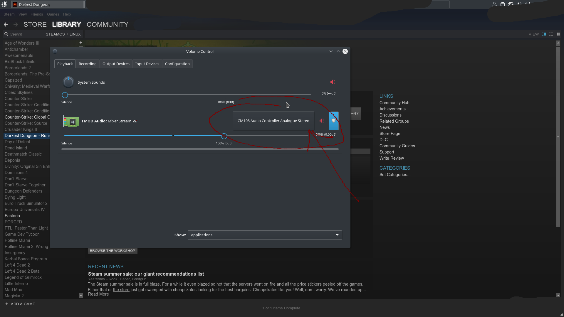
Task: Adjust the FMOD Audio volume slider handle
Action: (x=224, y=136)
